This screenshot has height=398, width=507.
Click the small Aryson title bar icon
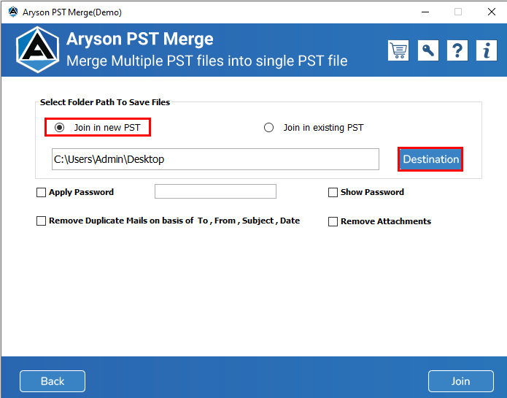click(x=13, y=12)
